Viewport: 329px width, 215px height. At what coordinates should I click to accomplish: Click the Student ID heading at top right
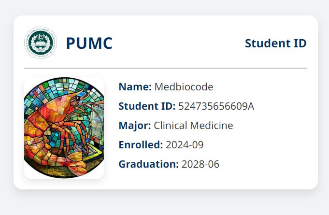(275, 43)
